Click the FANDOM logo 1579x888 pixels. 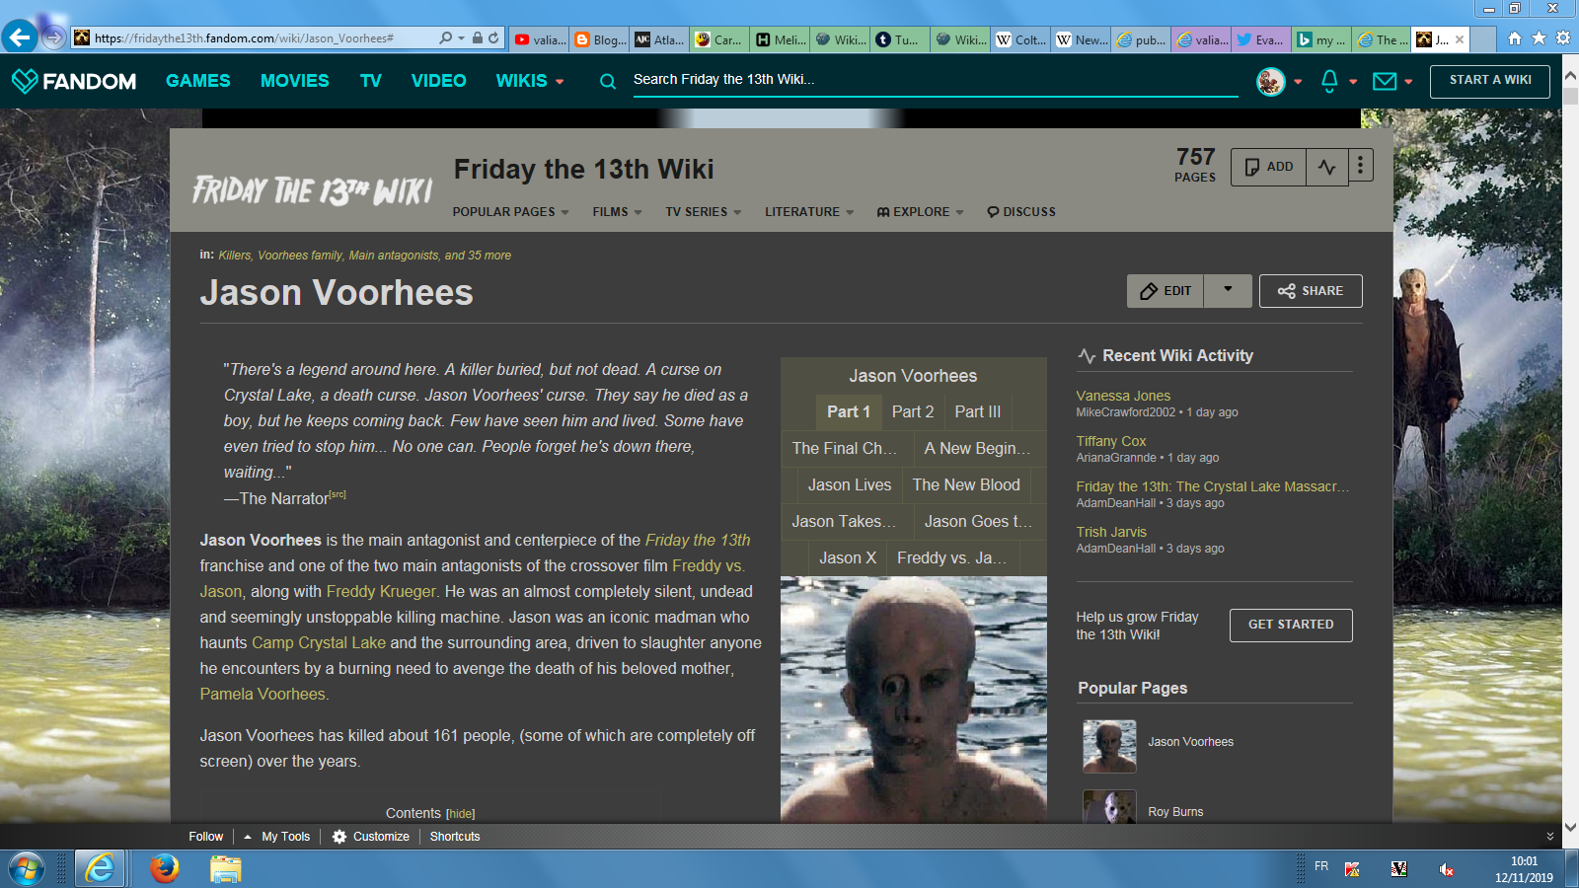pyautogui.click(x=74, y=81)
